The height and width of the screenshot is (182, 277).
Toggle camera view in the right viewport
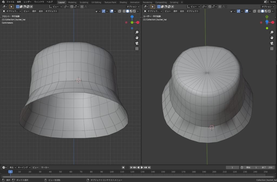click(272, 43)
